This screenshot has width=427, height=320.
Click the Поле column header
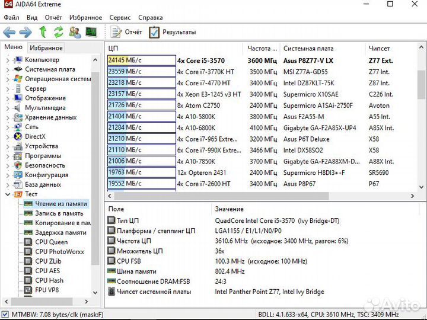tap(158, 209)
